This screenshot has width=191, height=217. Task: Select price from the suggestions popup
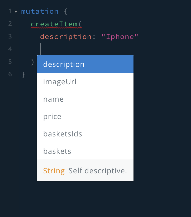[52, 116]
